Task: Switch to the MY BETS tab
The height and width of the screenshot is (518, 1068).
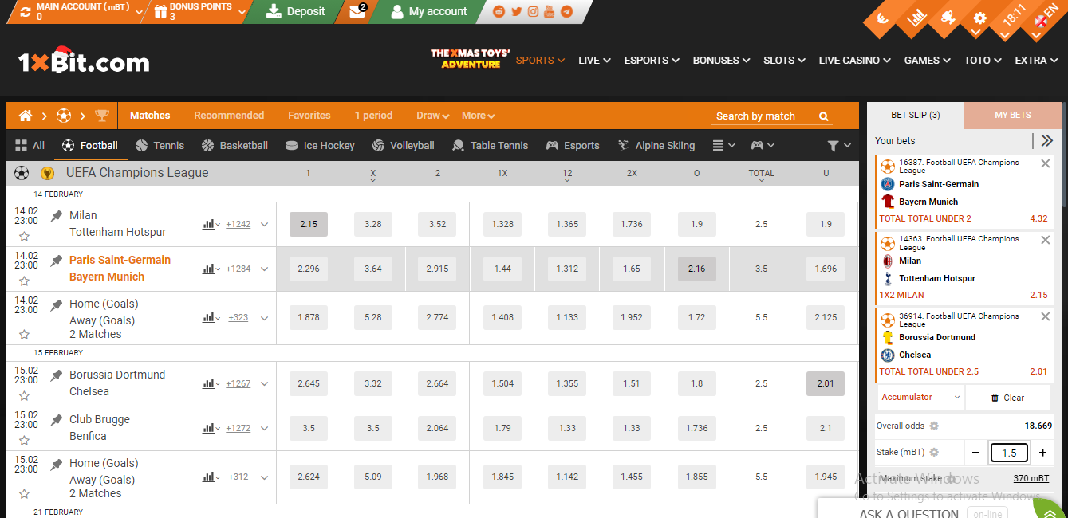Action: tap(1012, 115)
